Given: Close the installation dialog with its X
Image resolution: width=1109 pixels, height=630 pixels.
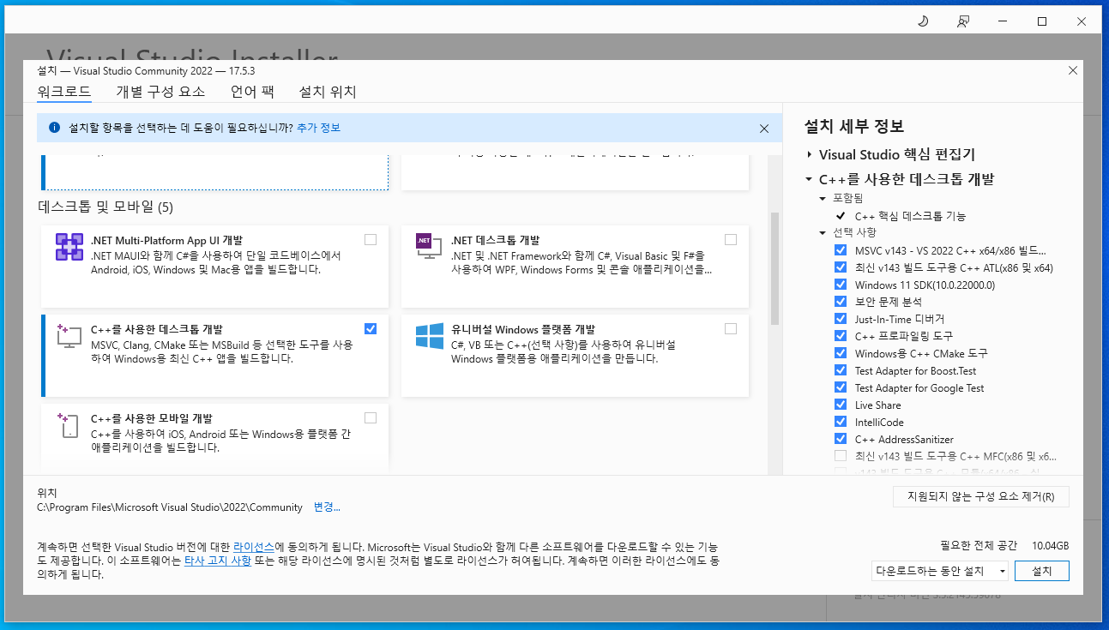Looking at the screenshot, I should pyautogui.click(x=1072, y=70).
